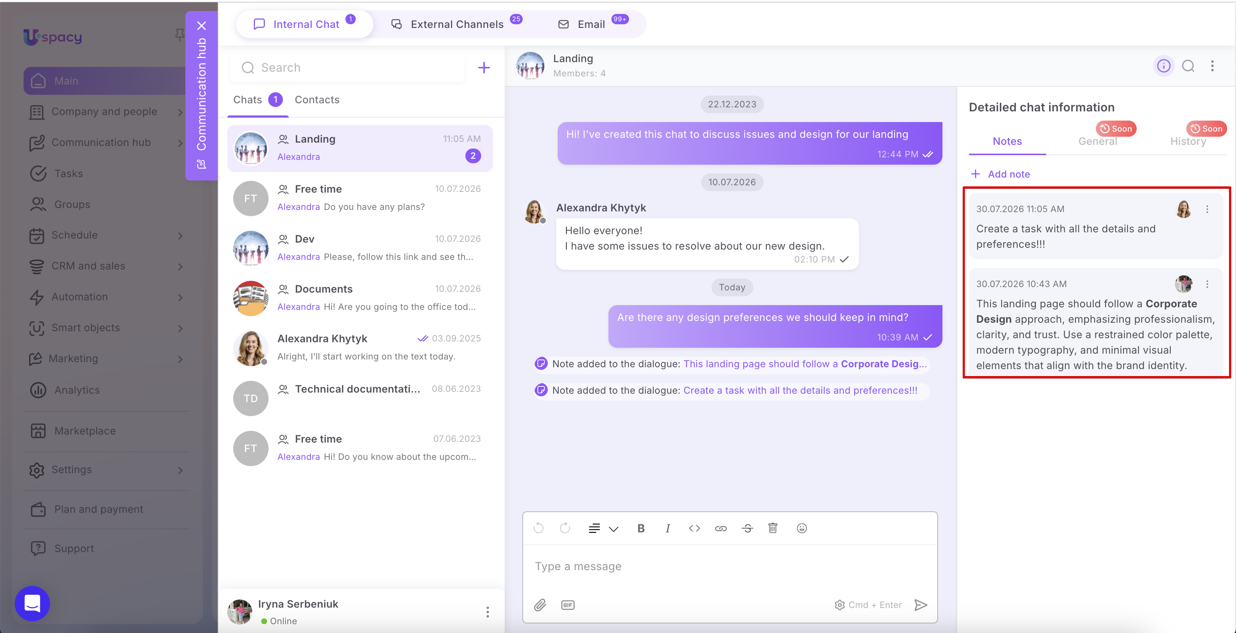Open Free time chat dated 07.06.2023

(x=360, y=448)
